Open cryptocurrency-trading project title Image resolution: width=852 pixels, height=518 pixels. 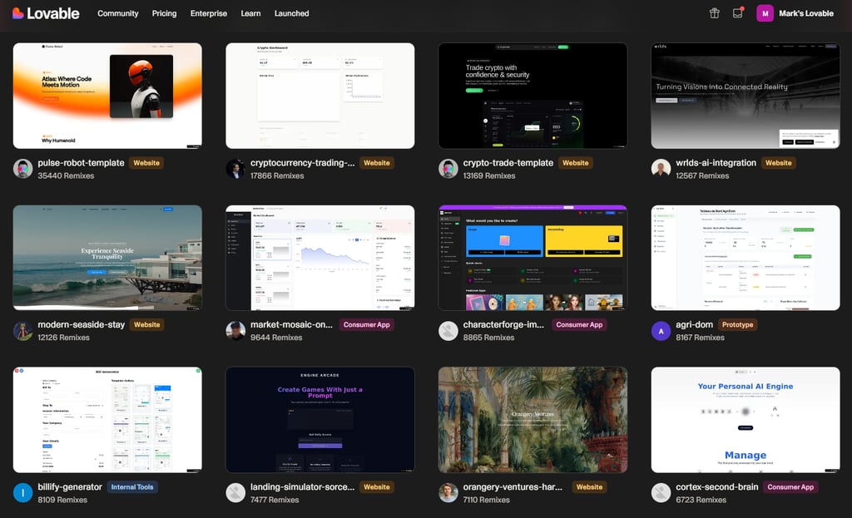tap(303, 162)
